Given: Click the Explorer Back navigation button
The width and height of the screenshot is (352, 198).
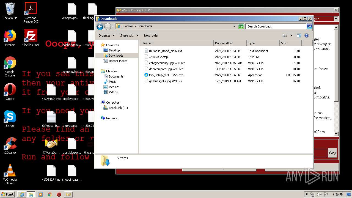Looking at the screenshot, I should [x=100, y=26].
